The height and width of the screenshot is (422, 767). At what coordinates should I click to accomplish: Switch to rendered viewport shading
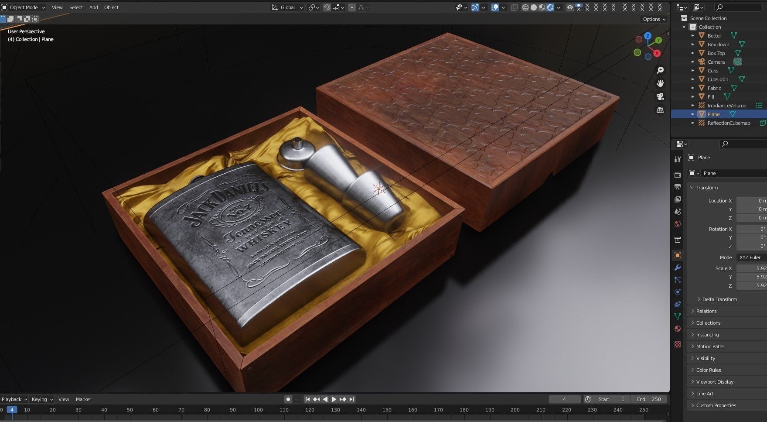[x=550, y=7]
